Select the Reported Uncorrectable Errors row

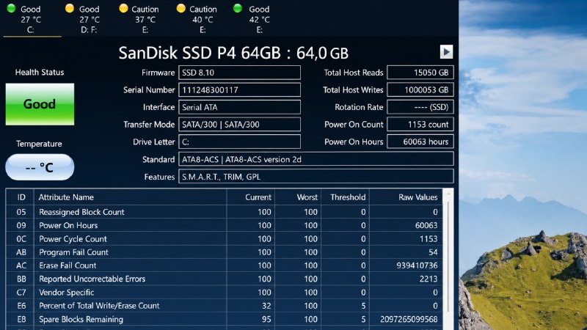(224, 279)
